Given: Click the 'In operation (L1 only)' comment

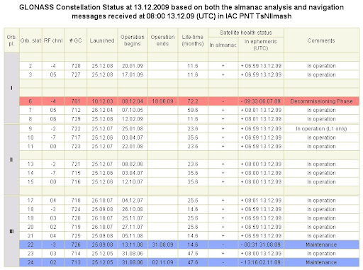Looking at the screenshot, I should [x=321, y=129].
